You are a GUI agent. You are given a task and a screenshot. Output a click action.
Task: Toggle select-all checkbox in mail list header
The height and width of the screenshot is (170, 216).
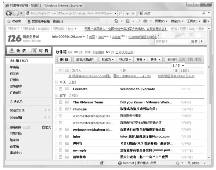click(60, 71)
